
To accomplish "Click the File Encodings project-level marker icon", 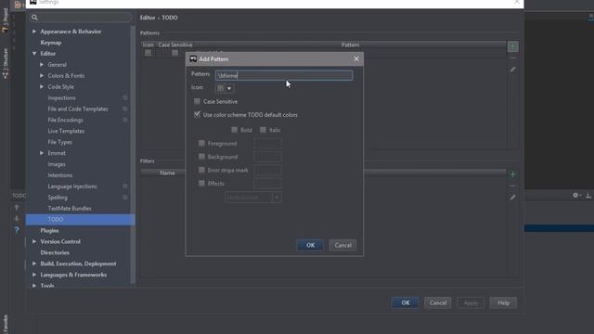I will coord(125,120).
